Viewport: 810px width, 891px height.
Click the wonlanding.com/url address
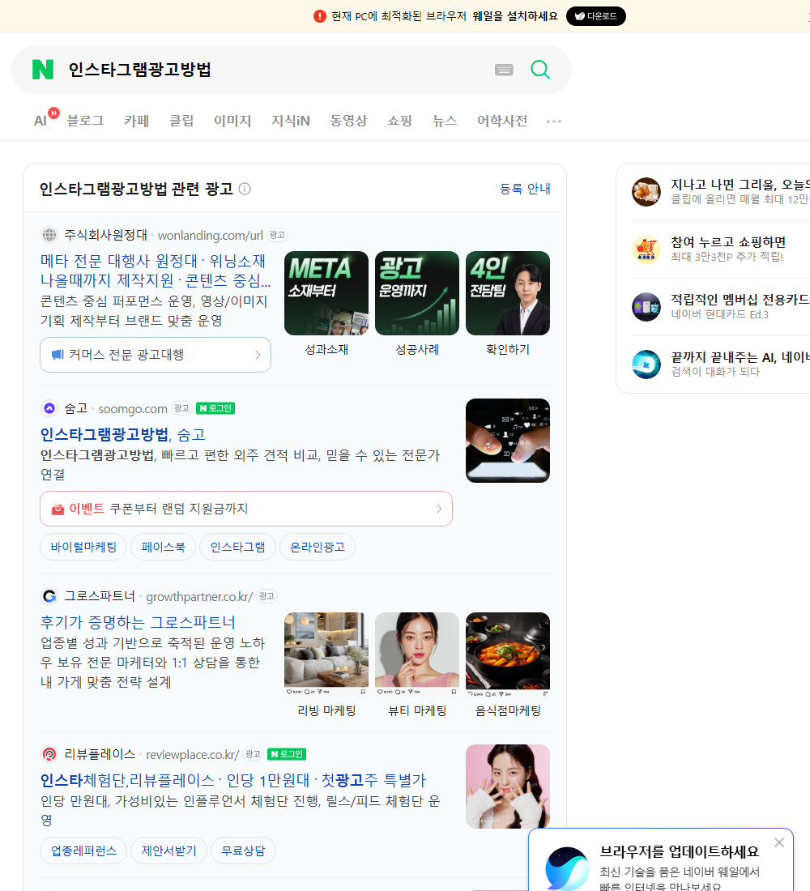coord(211,235)
